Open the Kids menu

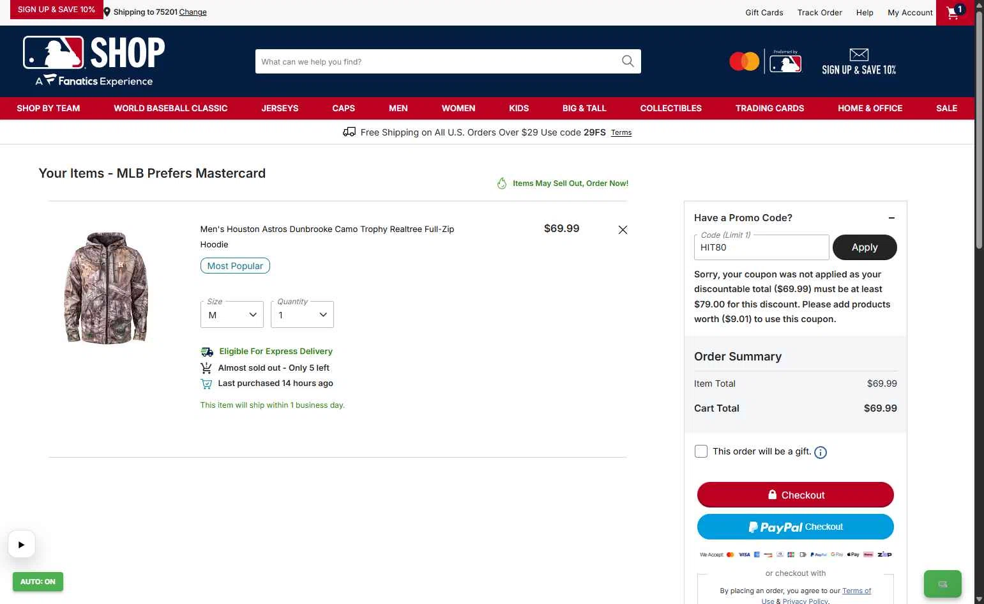click(x=519, y=109)
